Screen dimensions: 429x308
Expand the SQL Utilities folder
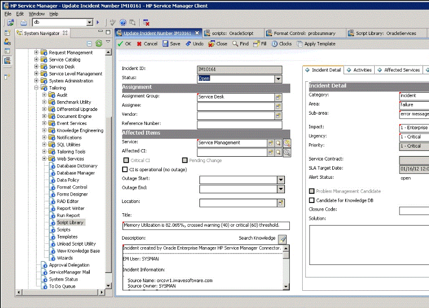[x=44, y=144]
